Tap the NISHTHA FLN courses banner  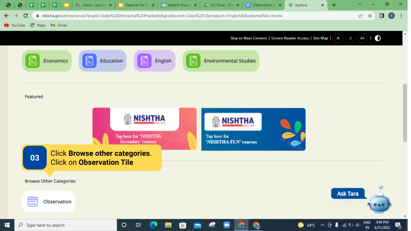click(x=253, y=129)
